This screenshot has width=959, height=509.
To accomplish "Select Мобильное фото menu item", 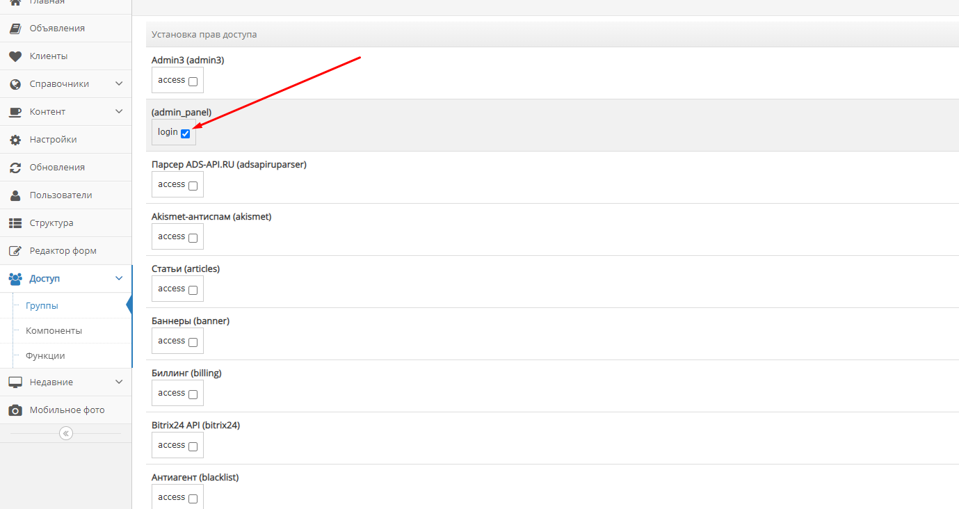I will coord(65,410).
